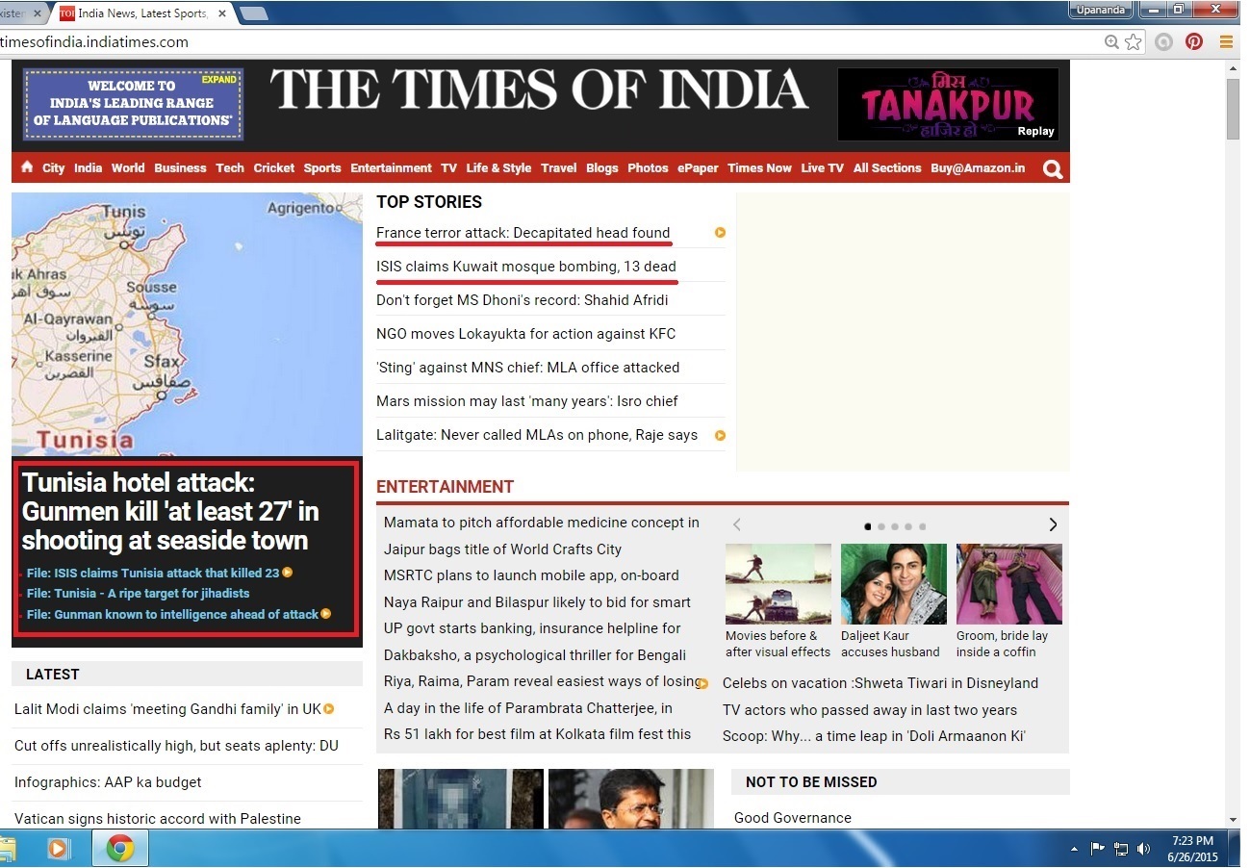1250x868 pixels.
Task: Select the third carousel dot indicator
Action: pos(895,526)
